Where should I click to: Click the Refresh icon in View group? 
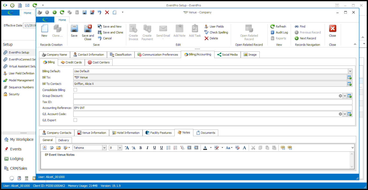[x=273, y=26]
